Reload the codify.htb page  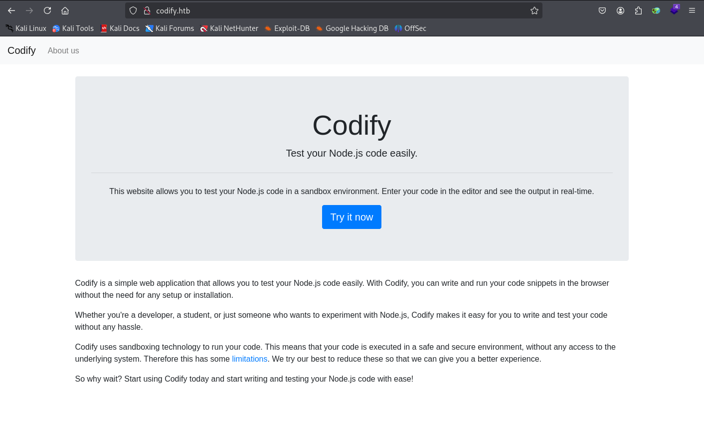point(47,10)
